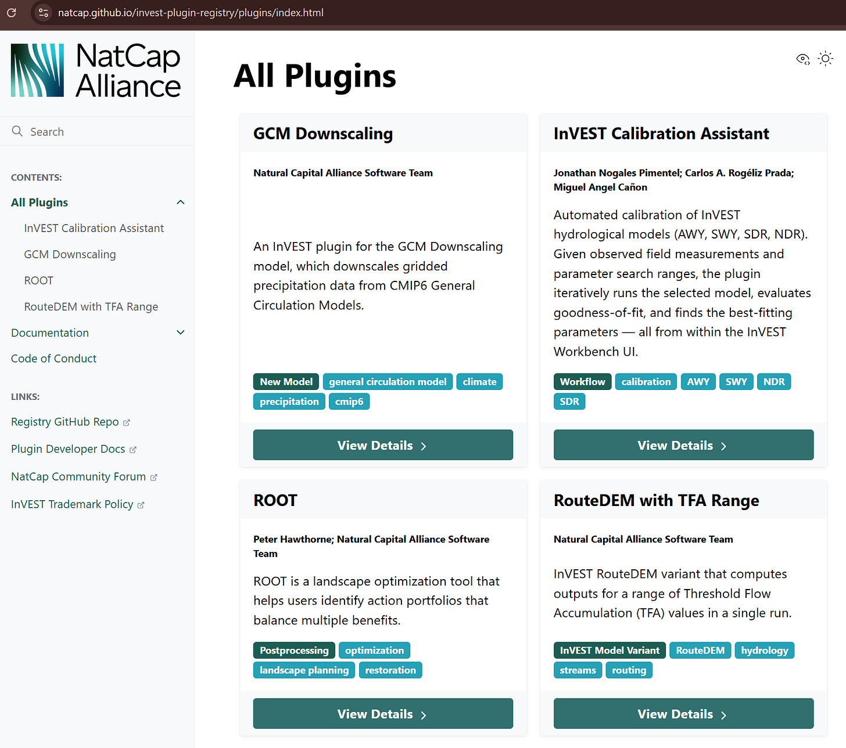Select the precipitation tag
The image size is (846, 748).
(x=289, y=402)
